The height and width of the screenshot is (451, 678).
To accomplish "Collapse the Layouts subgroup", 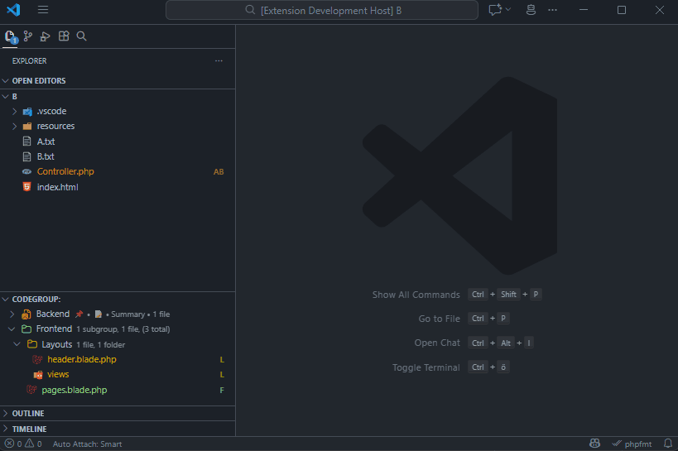I will [x=17, y=344].
